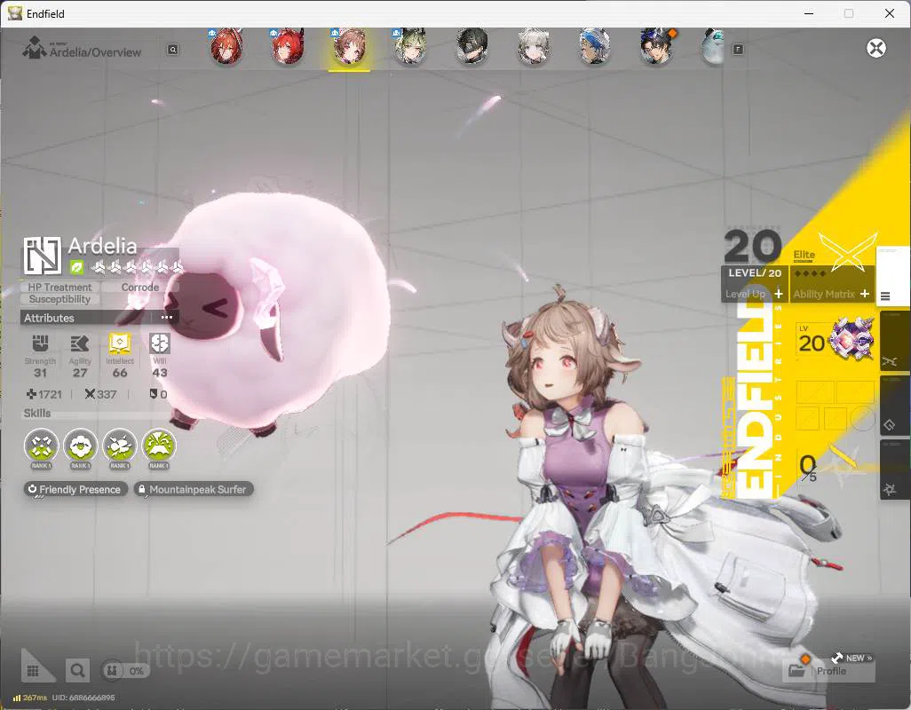Open the third skill icon
The width and height of the screenshot is (911, 710).
(x=120, y=446)
